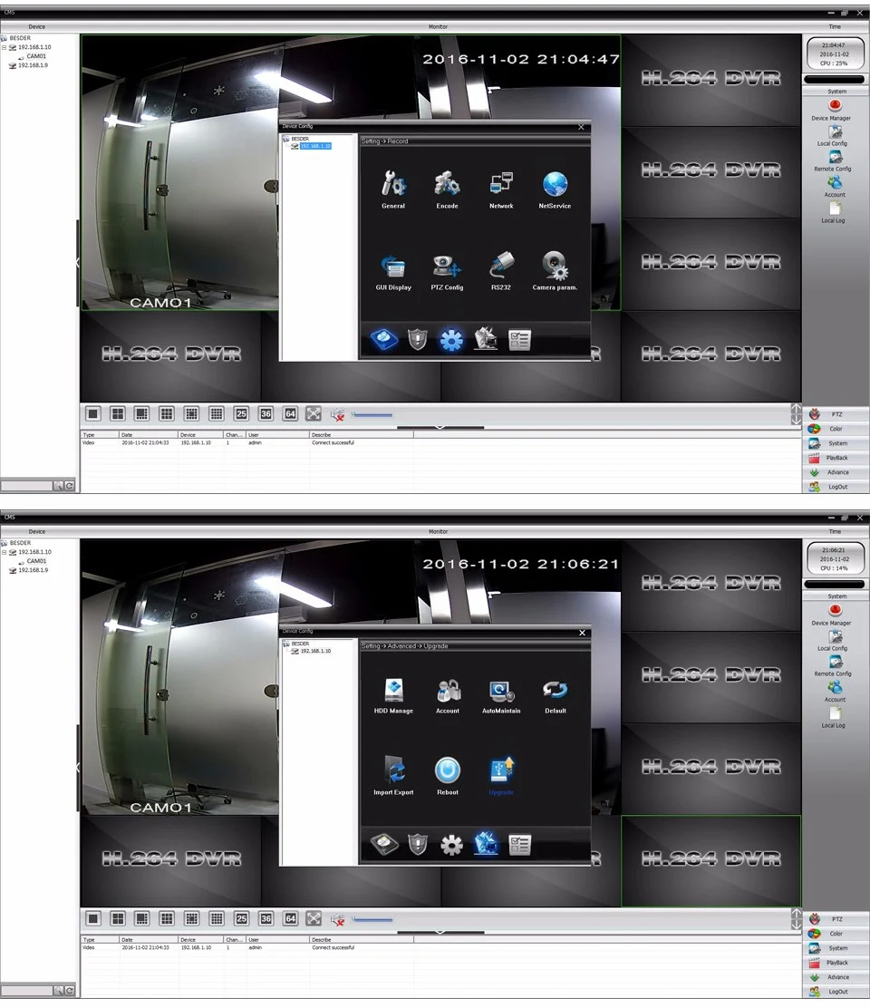Open Account in the 21:04:47 window sidebar
870x1008 pixels.
834,187
